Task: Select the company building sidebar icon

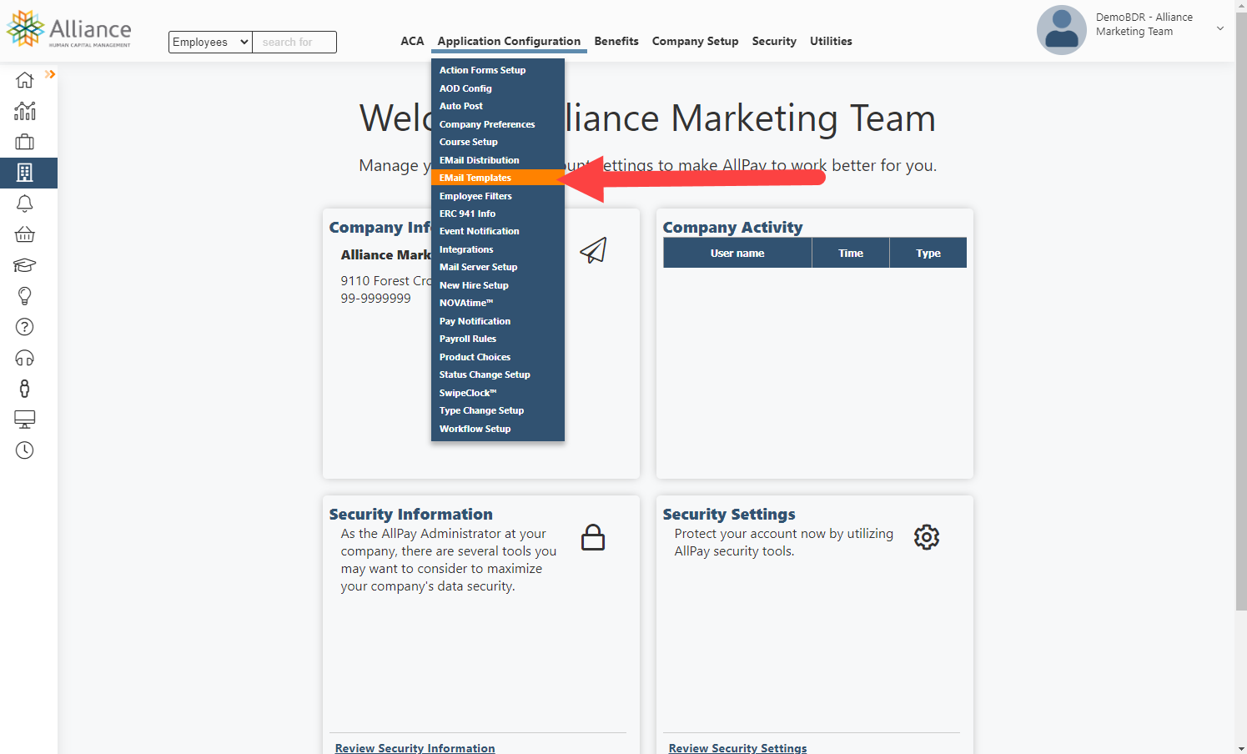Action: click(x=25, y=173)
